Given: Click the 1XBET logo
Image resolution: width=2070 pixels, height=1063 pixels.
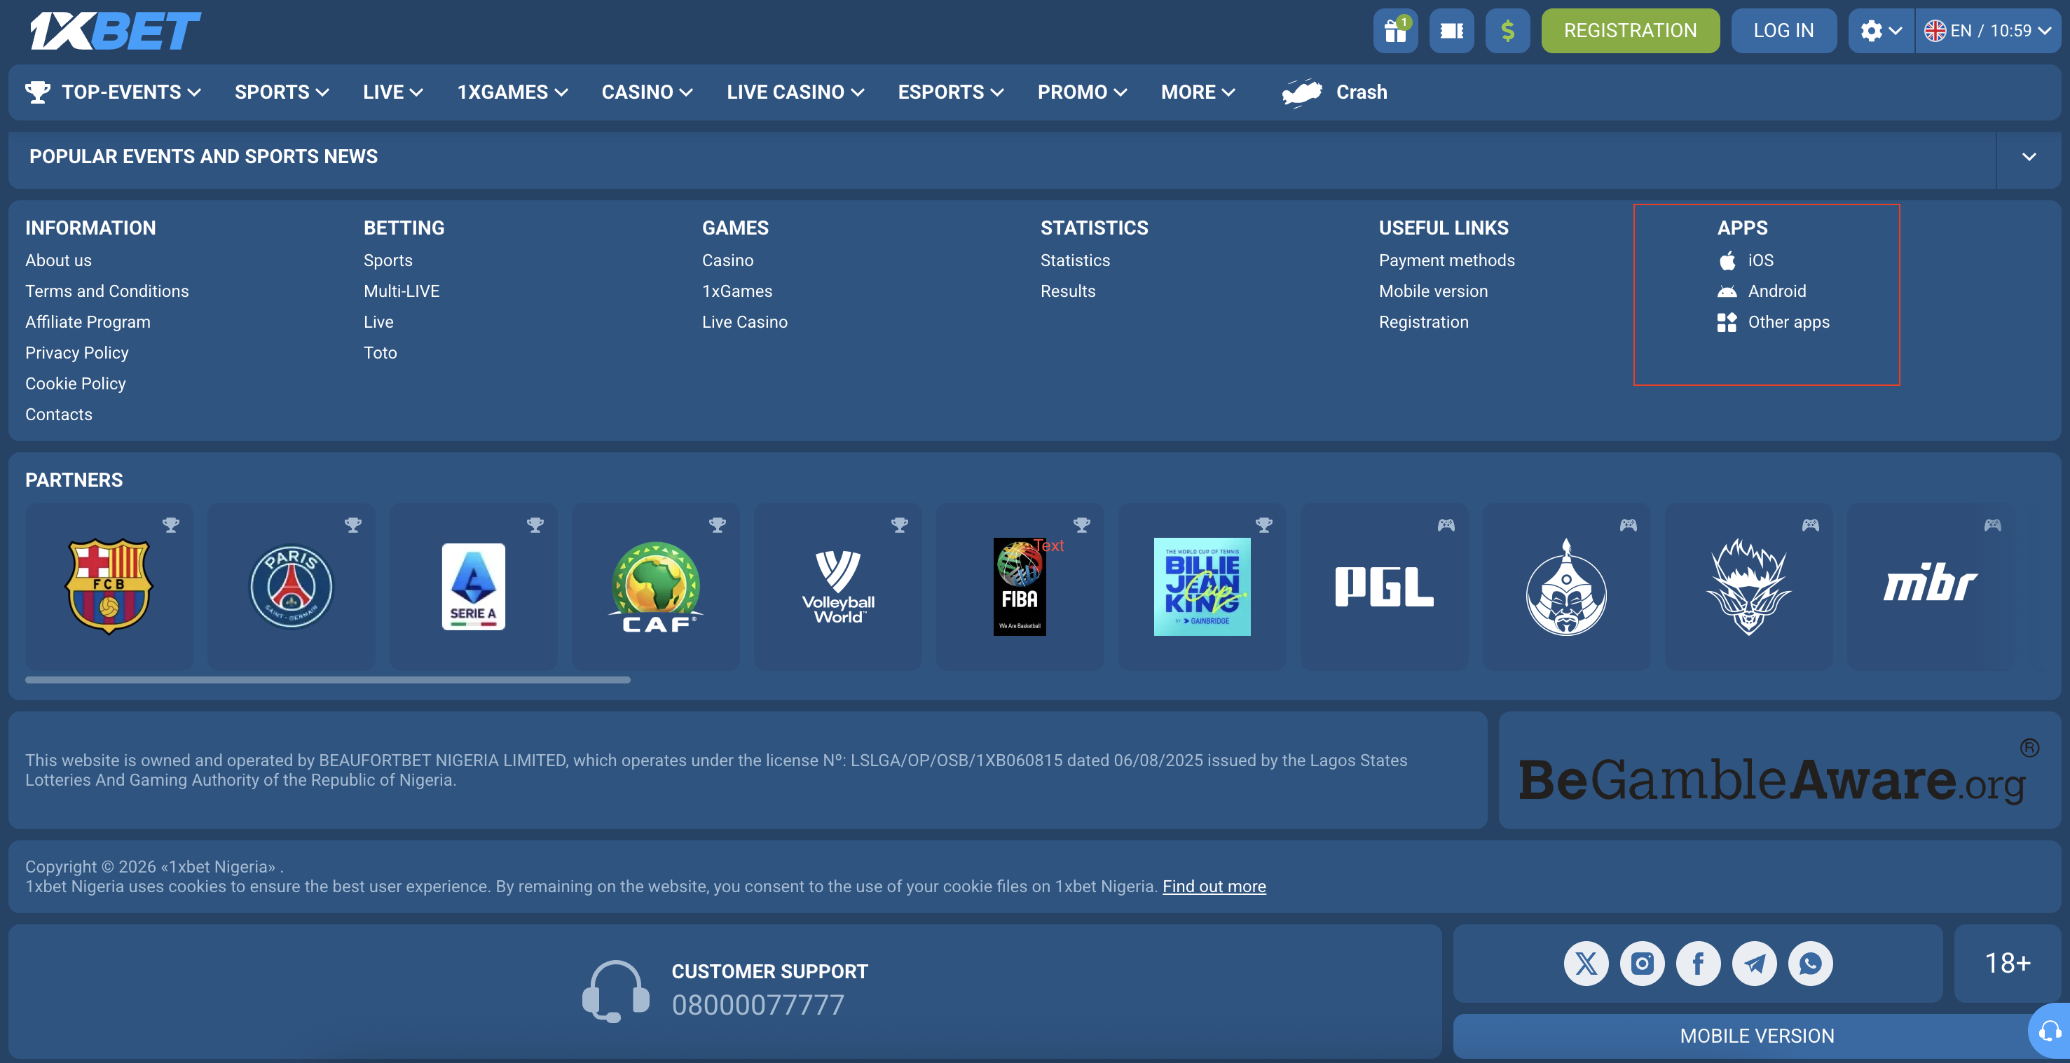Looking at the screenshot, I should coord(115,31).
